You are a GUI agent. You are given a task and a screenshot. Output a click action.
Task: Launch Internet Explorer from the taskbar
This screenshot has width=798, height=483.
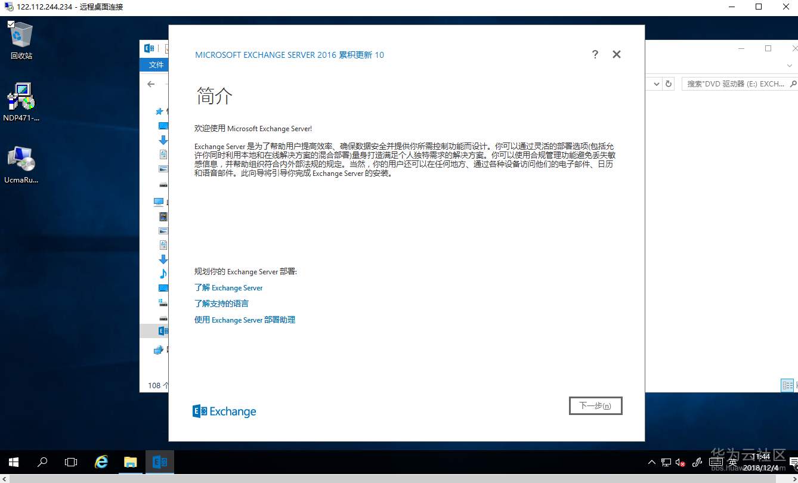[101, 462]
